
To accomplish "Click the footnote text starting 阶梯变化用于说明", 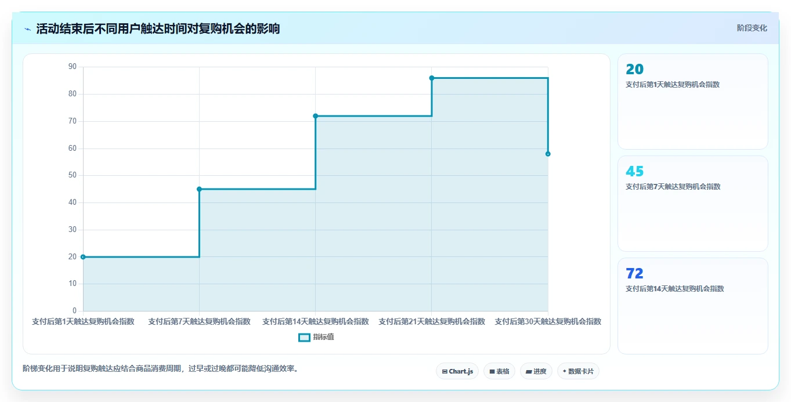I will 161,368.
